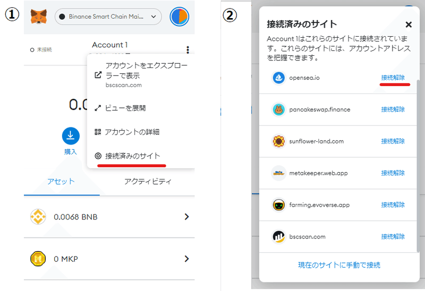Click the connected sites target icon
This screenshot has height=291, width=425.
pos(98,156)
